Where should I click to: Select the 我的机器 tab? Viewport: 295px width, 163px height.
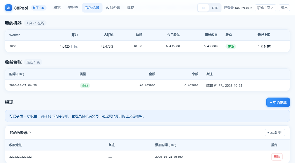pyautogui.click(x=92, y=8)
